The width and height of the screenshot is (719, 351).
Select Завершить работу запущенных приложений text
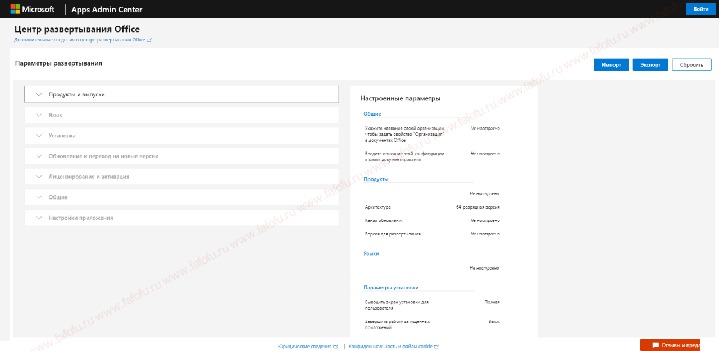pyautogui.click(x=397, y=324)
